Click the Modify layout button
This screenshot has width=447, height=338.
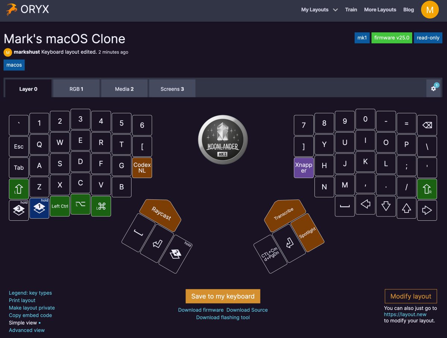(x=411, y=296)
